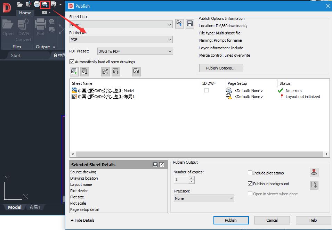The height and width of the screenshot is (230, 332).
Task: Click the red D application menu logo
Action: [7, 7]
